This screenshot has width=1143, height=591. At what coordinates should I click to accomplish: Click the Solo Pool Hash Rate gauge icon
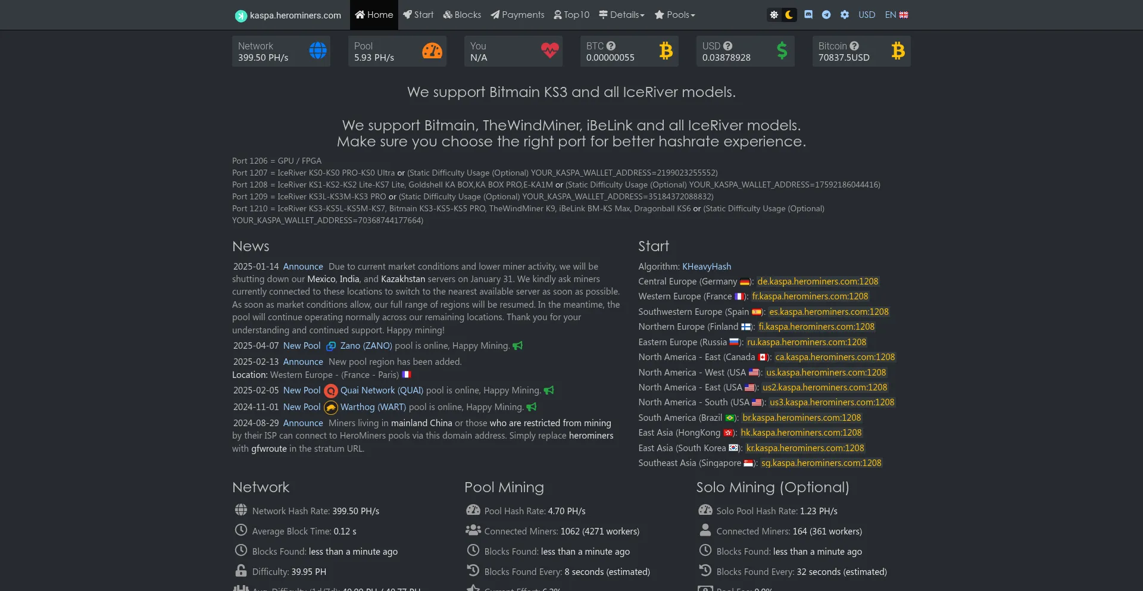coord(705,510)
